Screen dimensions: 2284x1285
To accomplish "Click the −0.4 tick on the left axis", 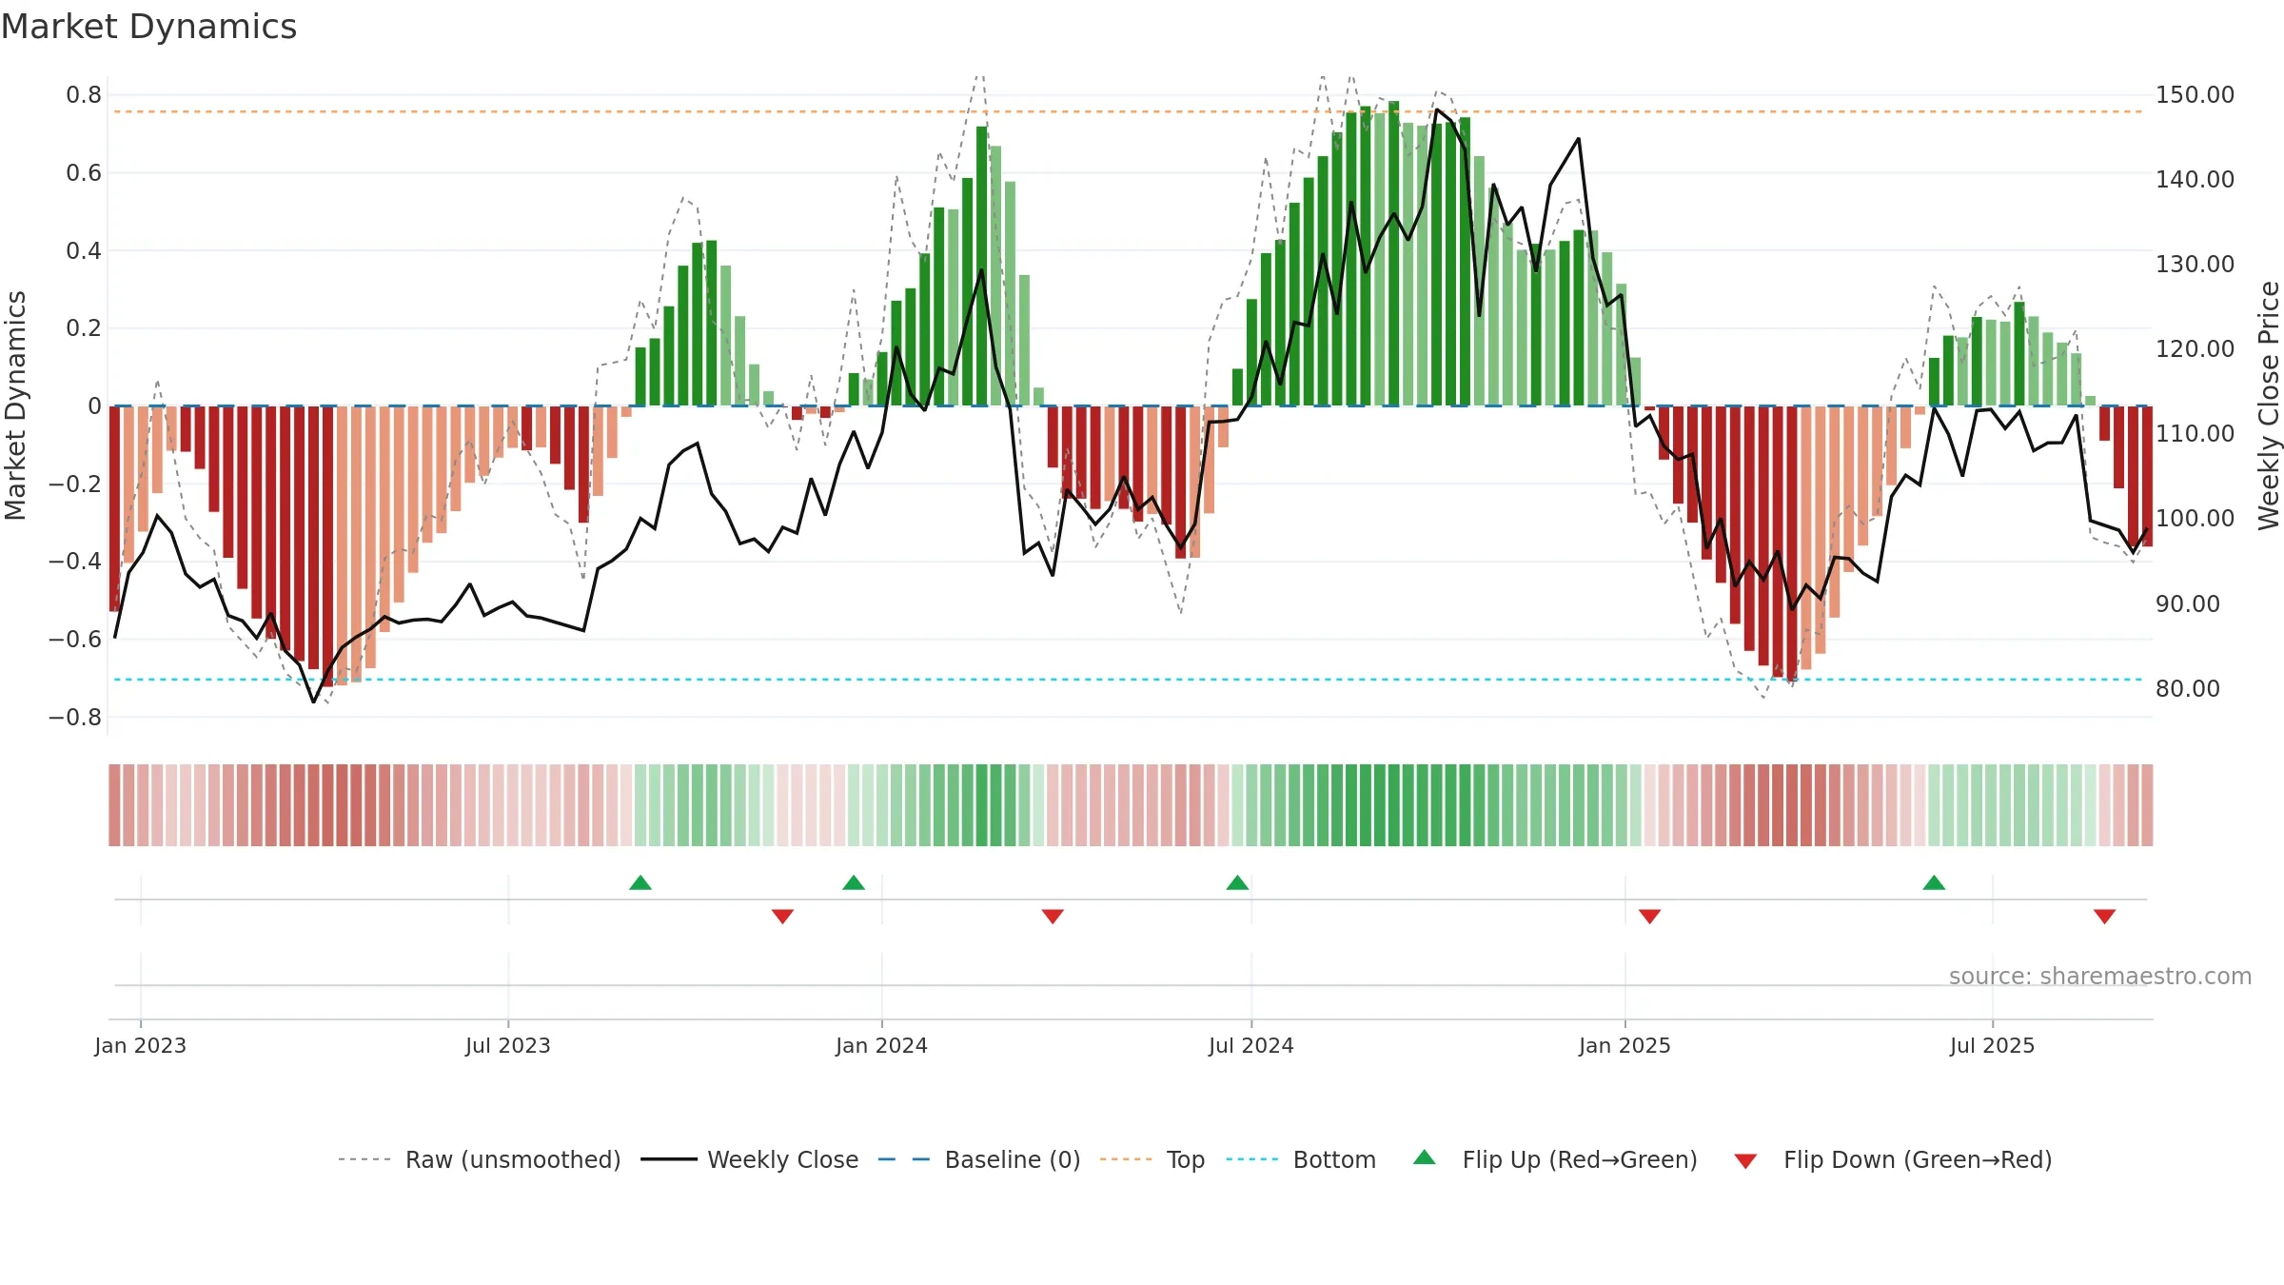I will point(75,562).
